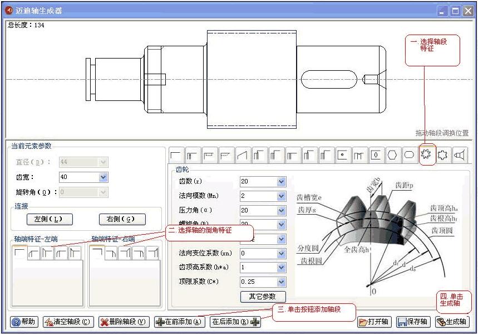The height and width of the screenshot is (334, 478).
Task: Select the keyway feature tab showing a 0
Action: (x=376, y=156)
